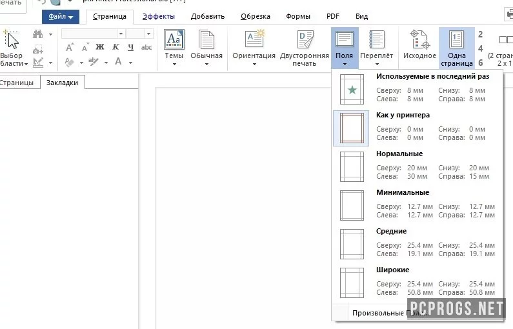Click the 6 pages-per-sheet number button
This screenshot has width=513, height=329.
[x=480, y=63]
